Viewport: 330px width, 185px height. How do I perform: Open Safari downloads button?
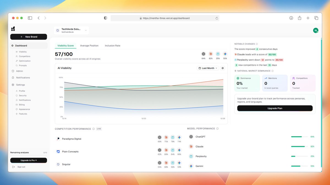(x=291, y=18)
